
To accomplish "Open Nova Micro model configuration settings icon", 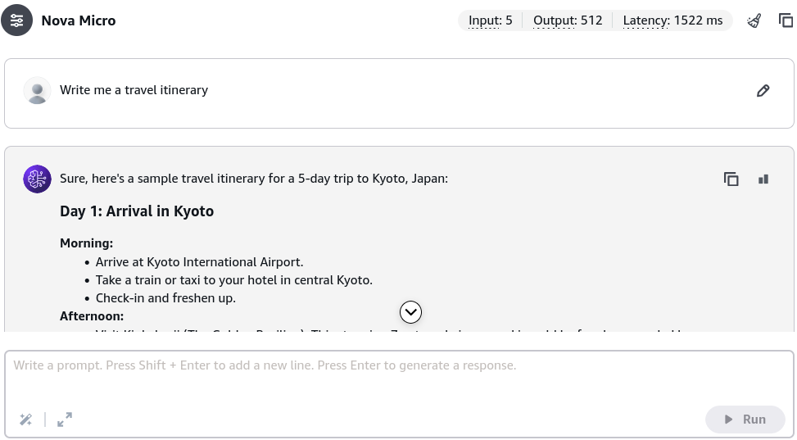I will coord(16,20).
